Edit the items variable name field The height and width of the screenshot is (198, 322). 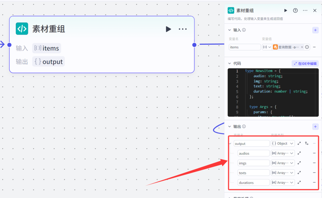coord(244,47)
